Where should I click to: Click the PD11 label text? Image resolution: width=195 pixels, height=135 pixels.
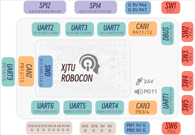pyautogui.click(x=150, y=91)
